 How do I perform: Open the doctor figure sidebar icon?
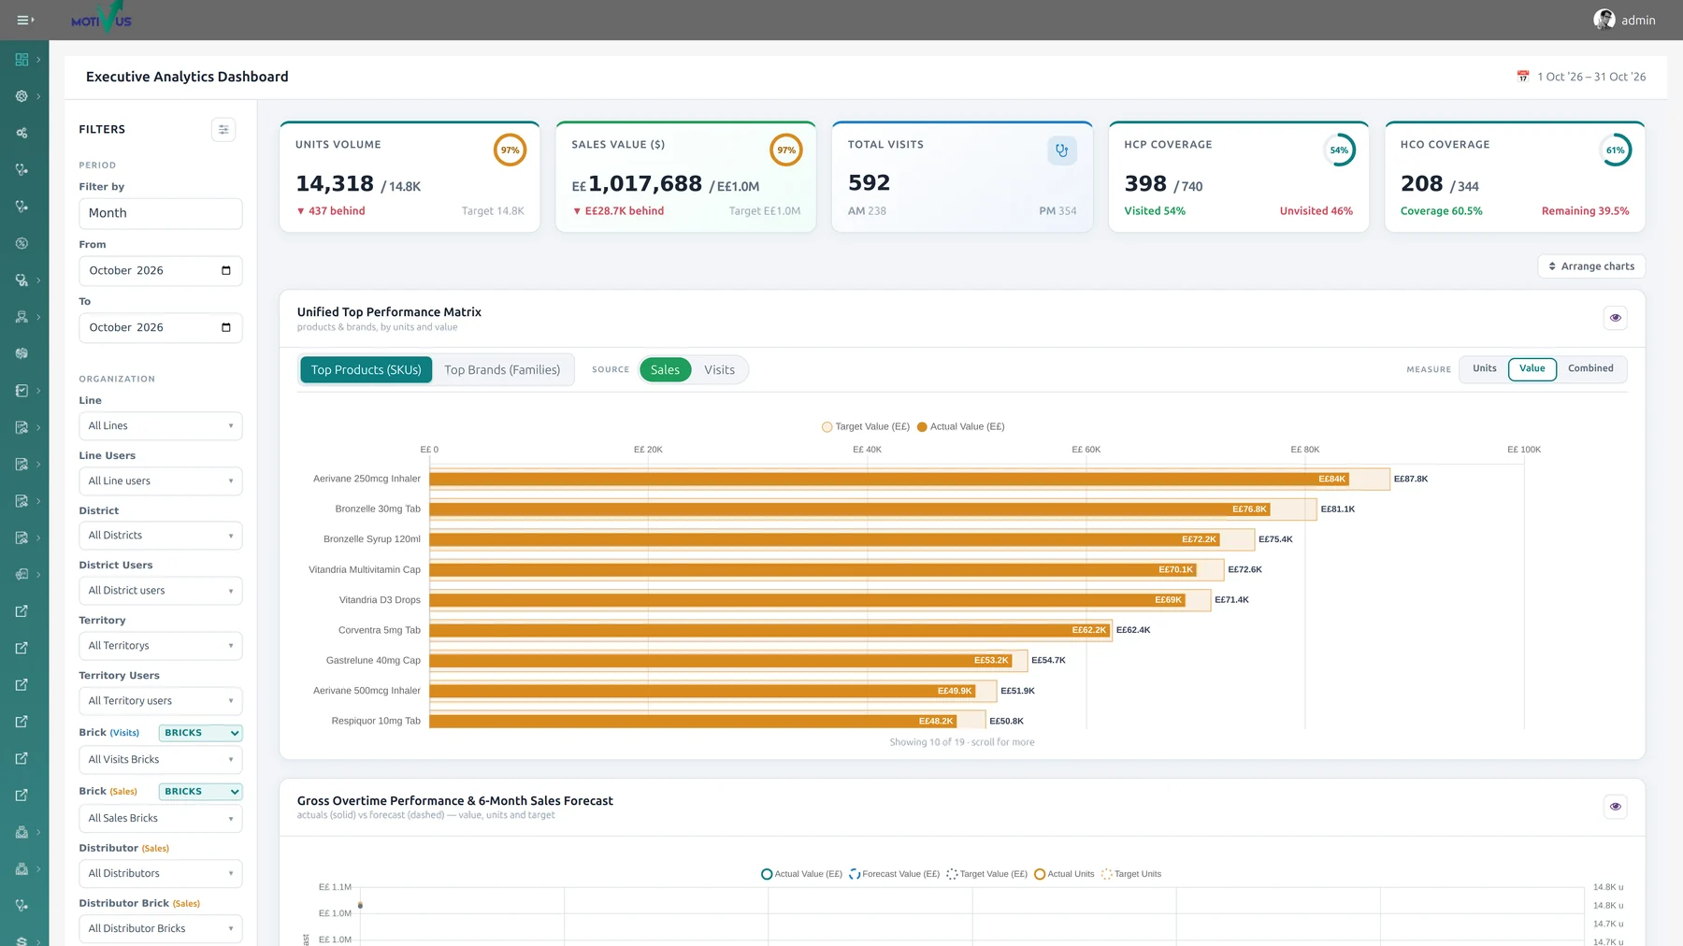pyautogui.click(x=22, y=317)
